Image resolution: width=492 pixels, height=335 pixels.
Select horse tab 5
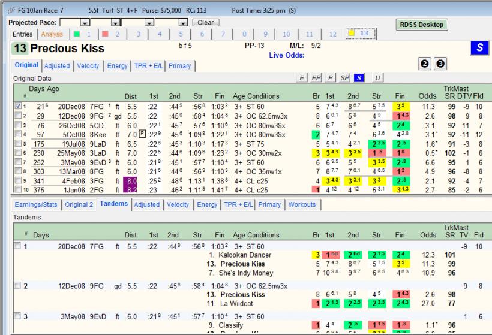[181, 34]
